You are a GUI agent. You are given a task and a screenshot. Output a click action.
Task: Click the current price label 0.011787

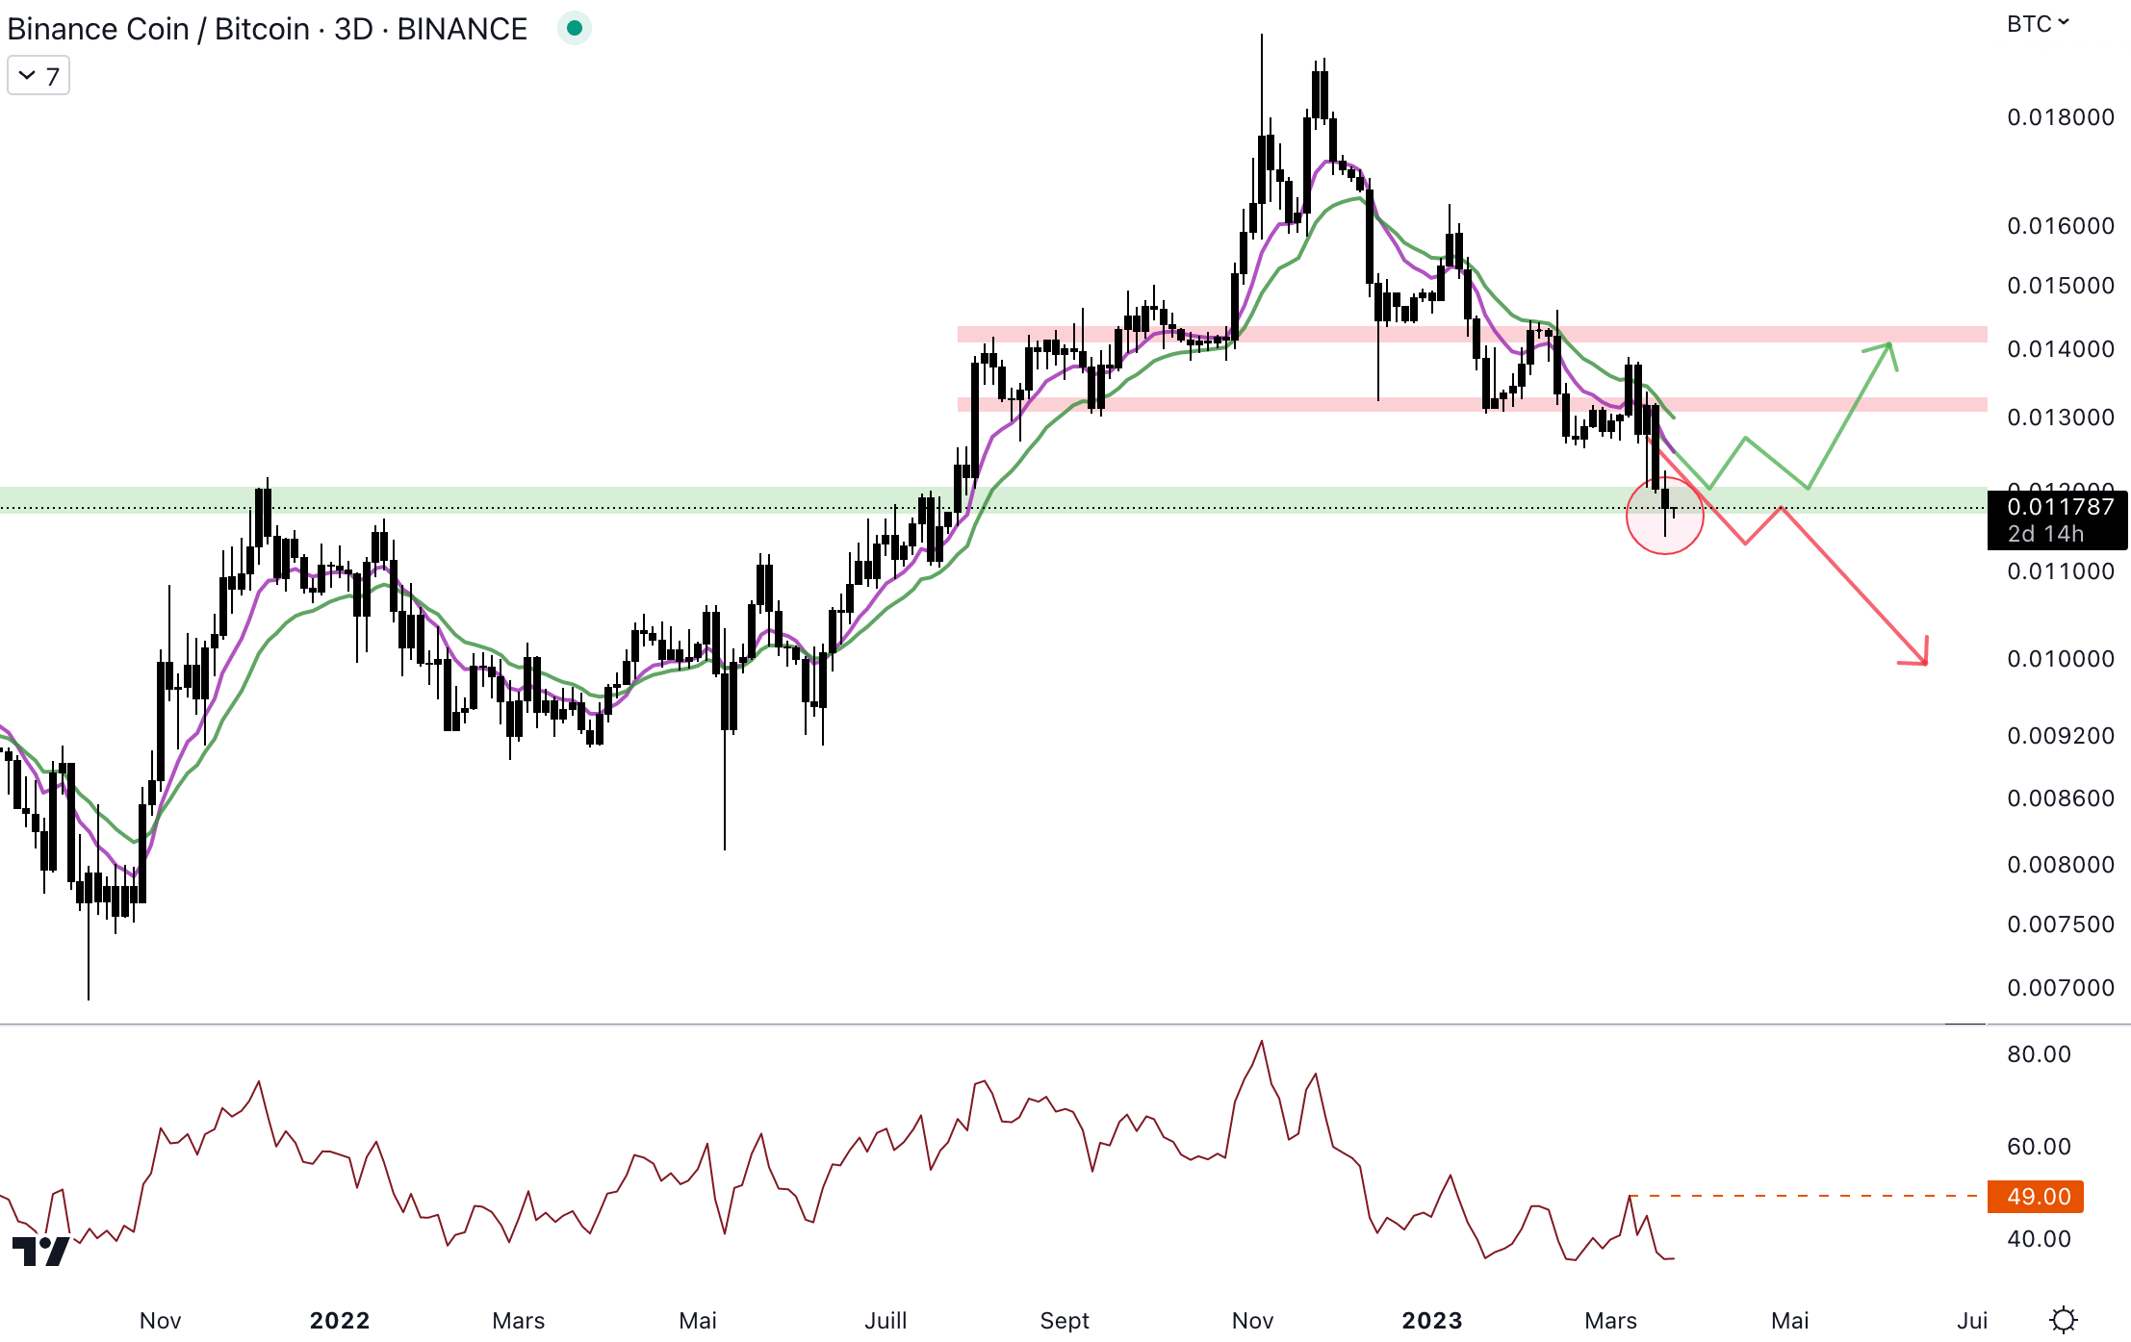coord(2059,507)
